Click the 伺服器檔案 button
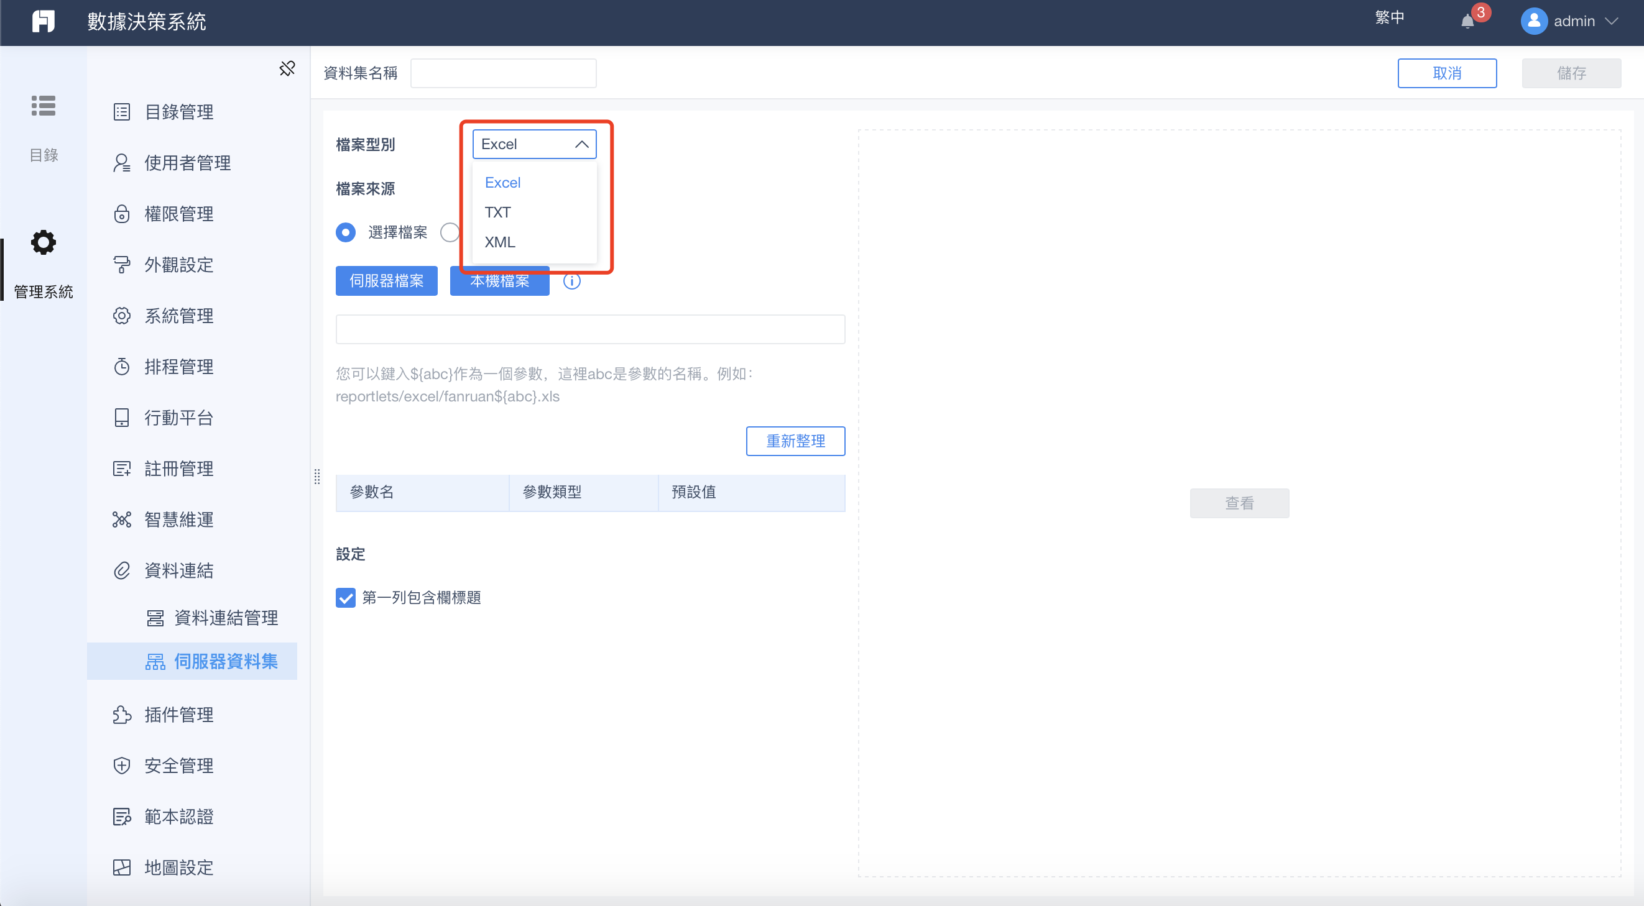 [x=386, y=281]
